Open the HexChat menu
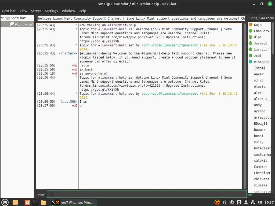Image resolution: width=275 pixels, height=206 pixels. point(9,11)
